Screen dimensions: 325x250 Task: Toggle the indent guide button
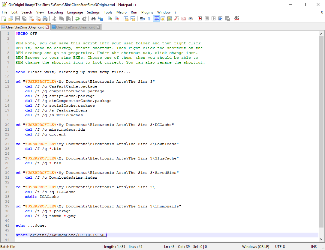pos(156,19)
